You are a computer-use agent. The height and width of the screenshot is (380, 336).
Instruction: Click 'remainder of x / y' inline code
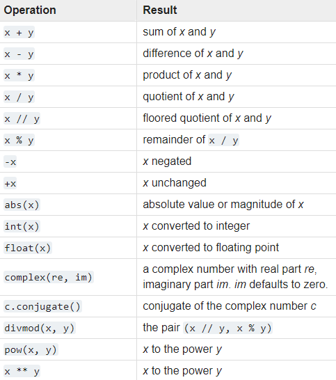(223, 140)
